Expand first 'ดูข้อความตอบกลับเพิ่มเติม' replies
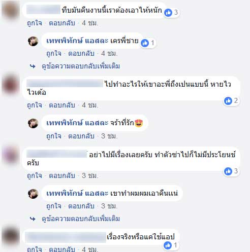The image size is (250, 252). [x=81, y=66]
